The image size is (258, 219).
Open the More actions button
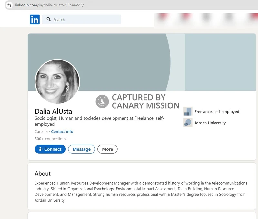coord(107,149)
